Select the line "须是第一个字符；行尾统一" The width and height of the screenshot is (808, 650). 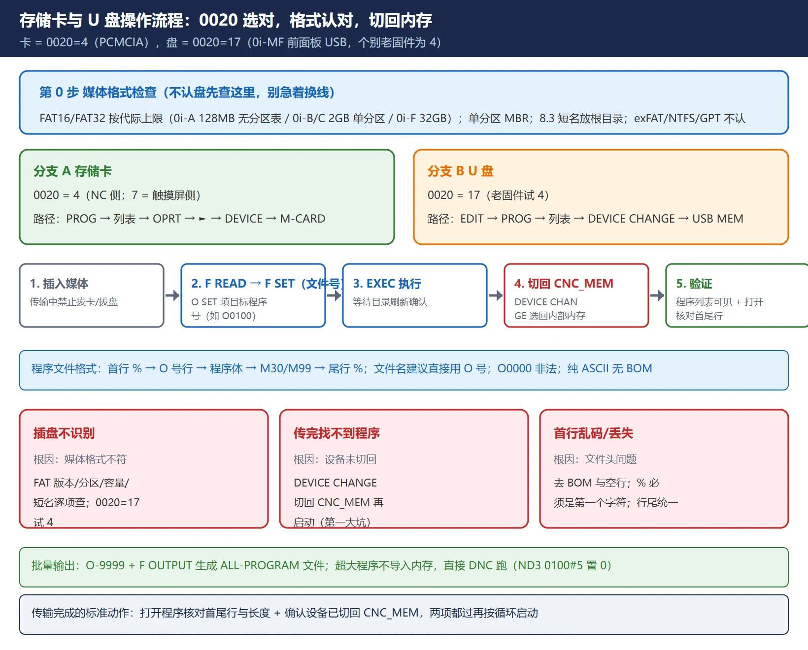tap(616, 502)
